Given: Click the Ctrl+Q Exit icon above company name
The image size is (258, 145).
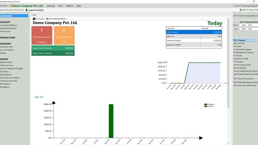Looking at the screenshot, I should [34, 19].
